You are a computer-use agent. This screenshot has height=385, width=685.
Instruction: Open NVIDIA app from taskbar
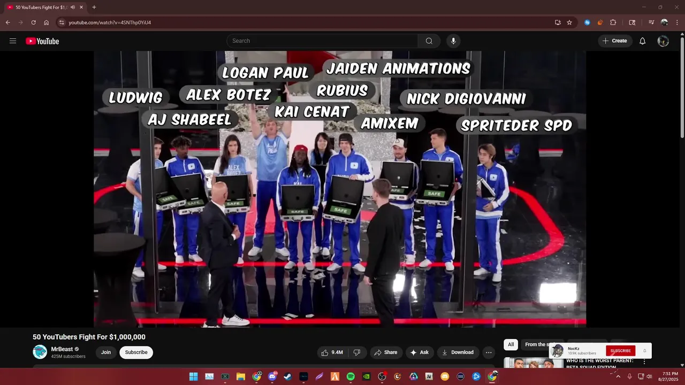click(x=366, y=376)
